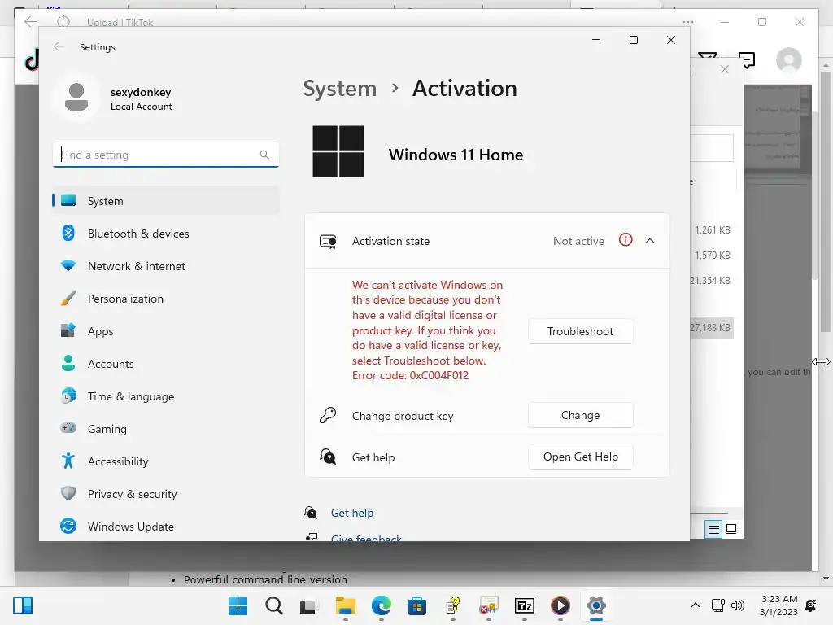The width and height of the screenshot is (833, 625).
Task: Go to Gaming settings
Action: click(166, 428)
